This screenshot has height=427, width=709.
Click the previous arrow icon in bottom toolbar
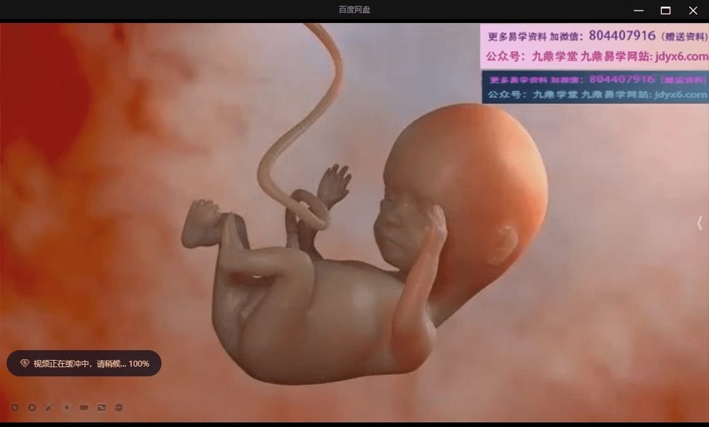[x=14, y=407]
